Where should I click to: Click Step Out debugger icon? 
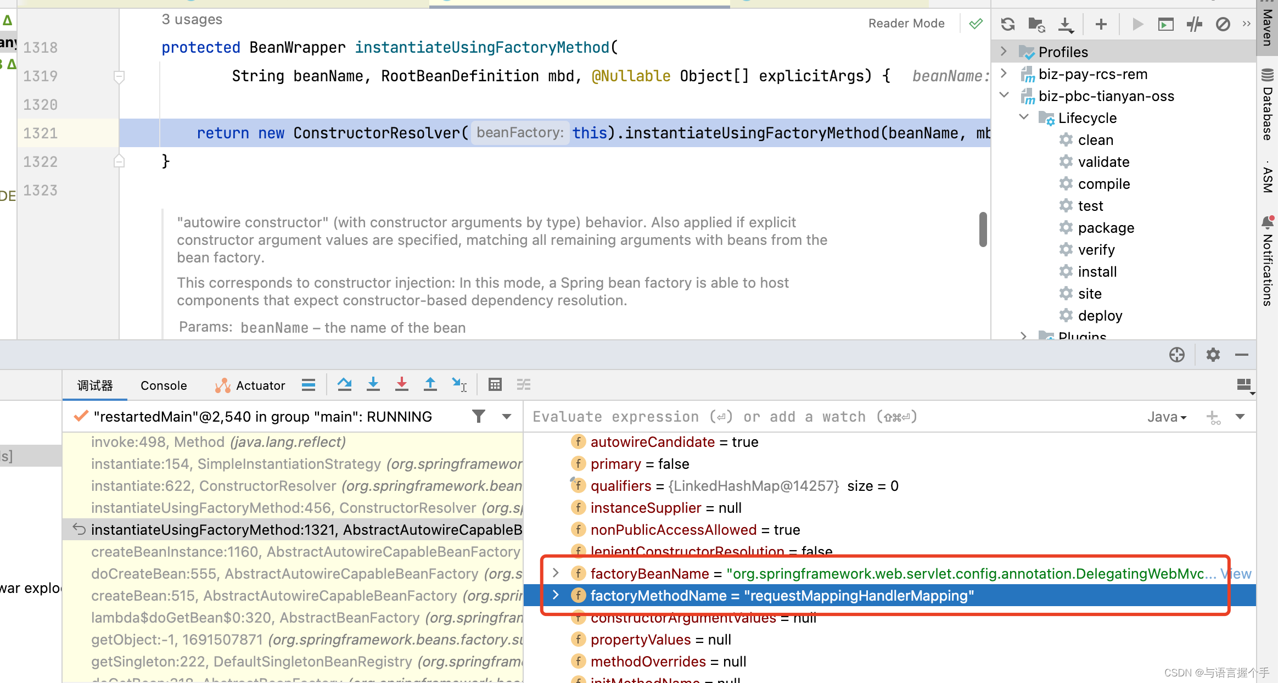[x=430, y=384]
